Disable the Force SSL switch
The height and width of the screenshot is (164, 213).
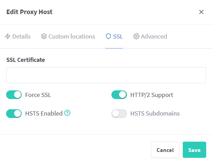[14, 95]
